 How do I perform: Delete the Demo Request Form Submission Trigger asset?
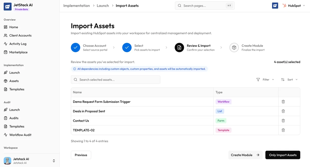pyautogui.click(x=283, y=101)
